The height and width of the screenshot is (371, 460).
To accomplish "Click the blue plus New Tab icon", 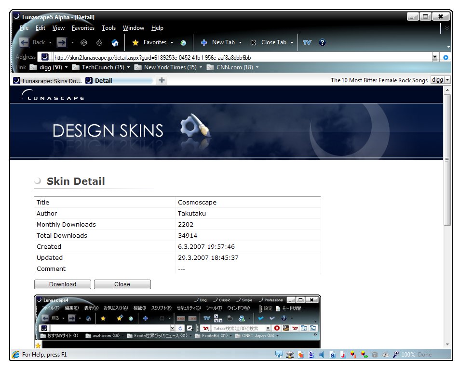I will pos(204,43).
